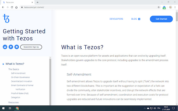Image resolution: width=178 pixels, height=111 pixels.
Task: Select The Basics in sidebar navigation
Action: pos(14,69)
